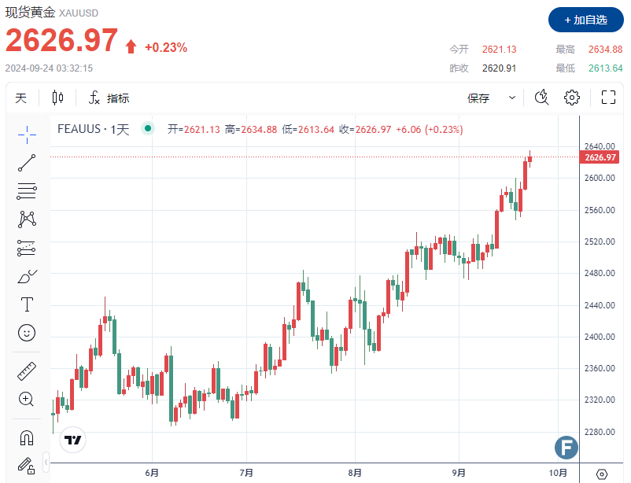631x483 pixels.
Task: Open the Fibonacci retracement tool
Action: pyautogui.click(x=27, y=190)
